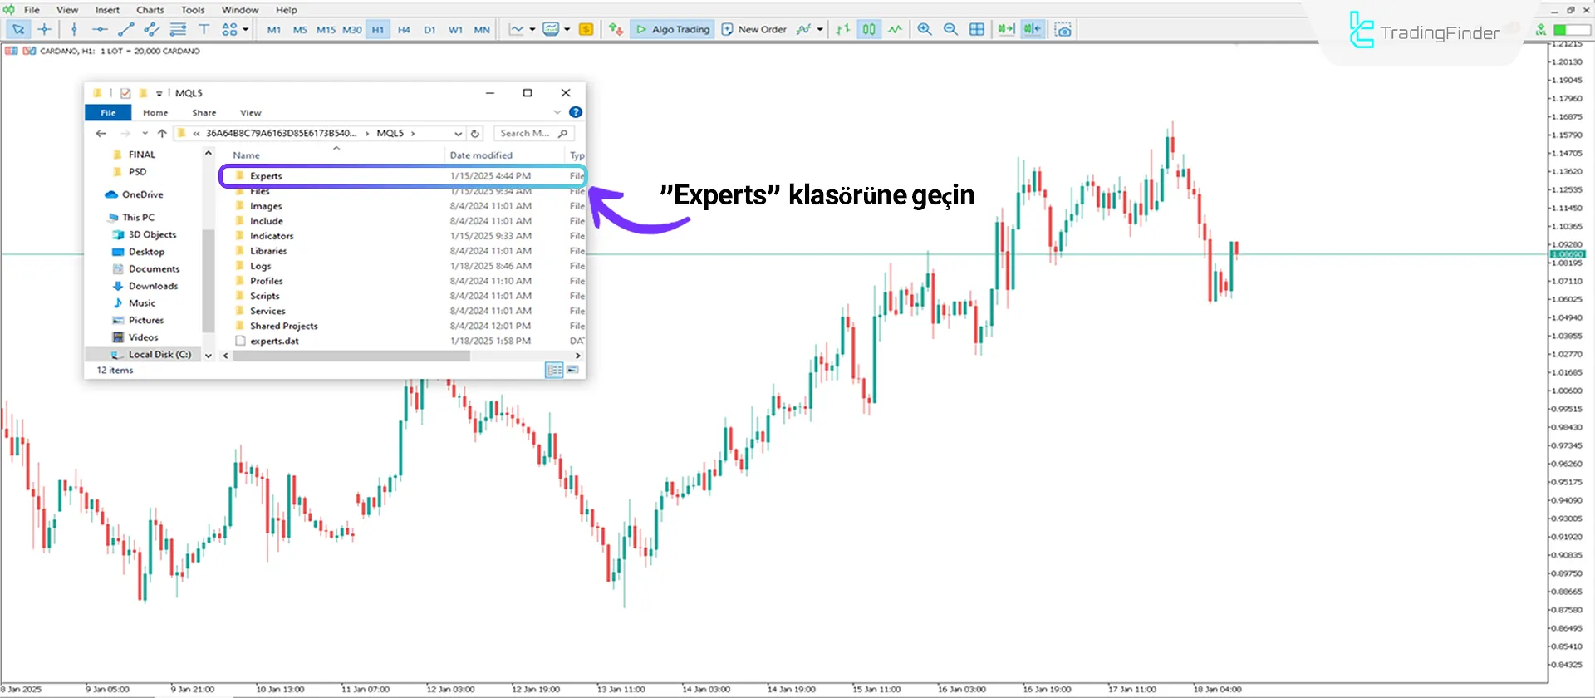
Task: Pick the trendline drawing tool
Action: pyautogui.click(x=125, y=29)
